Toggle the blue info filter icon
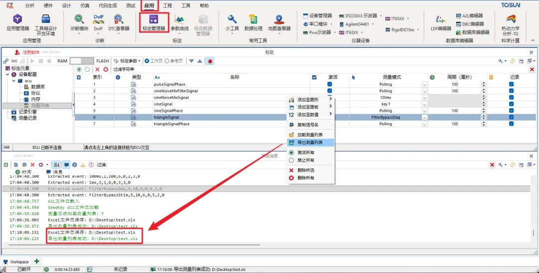 tap(74, 165)
